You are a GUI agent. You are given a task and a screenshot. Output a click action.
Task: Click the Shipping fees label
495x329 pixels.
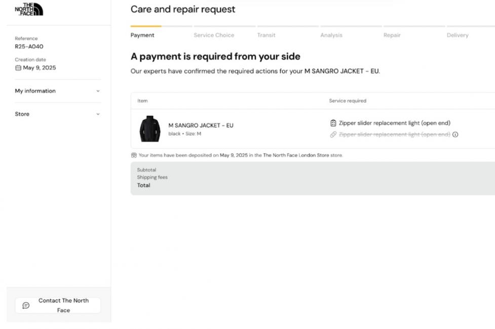(152, 177)
